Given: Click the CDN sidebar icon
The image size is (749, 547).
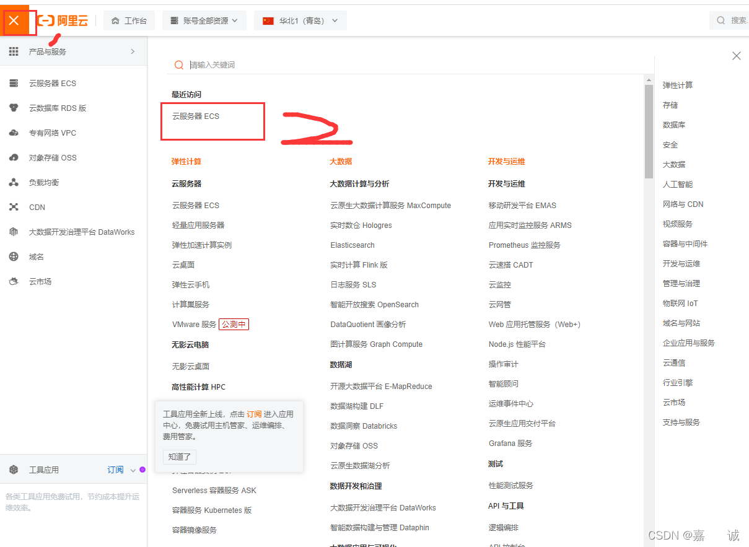Looking at the screenshot, I should [x=37, y=206].
